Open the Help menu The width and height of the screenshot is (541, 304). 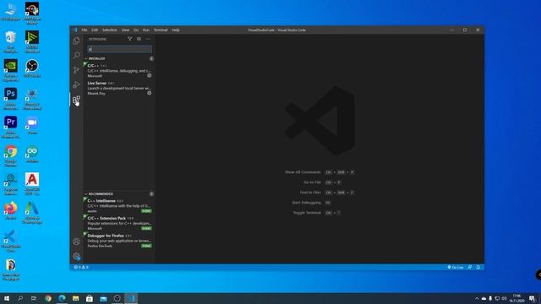point(176,30)
